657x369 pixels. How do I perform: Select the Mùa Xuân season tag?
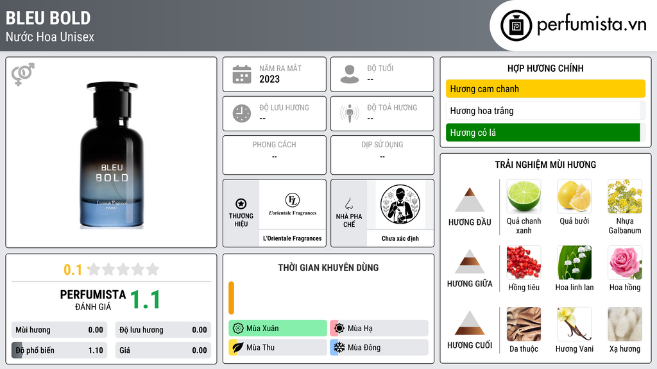click(x=278, y=329)
